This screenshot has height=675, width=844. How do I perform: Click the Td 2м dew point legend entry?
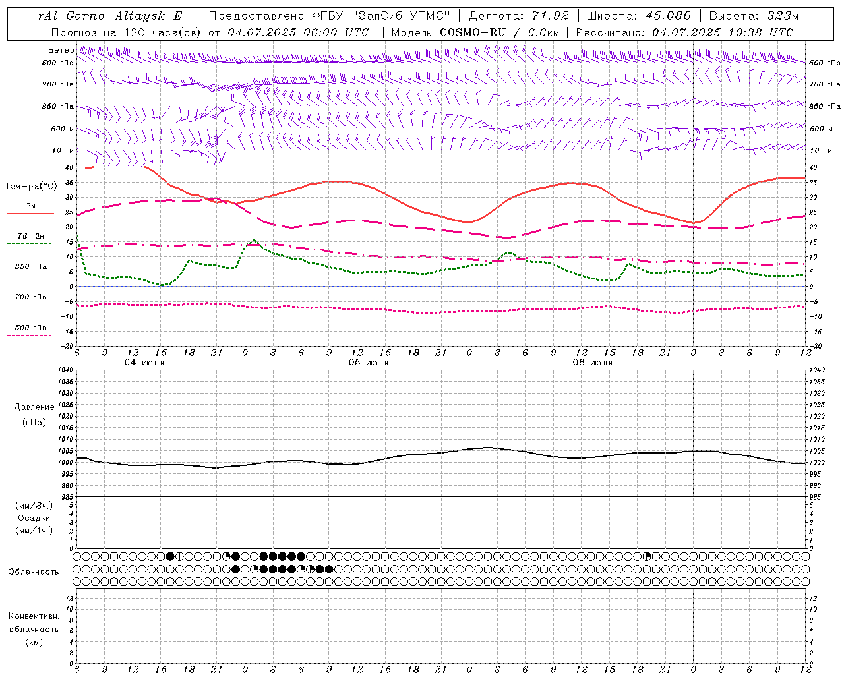coord(31,236)
